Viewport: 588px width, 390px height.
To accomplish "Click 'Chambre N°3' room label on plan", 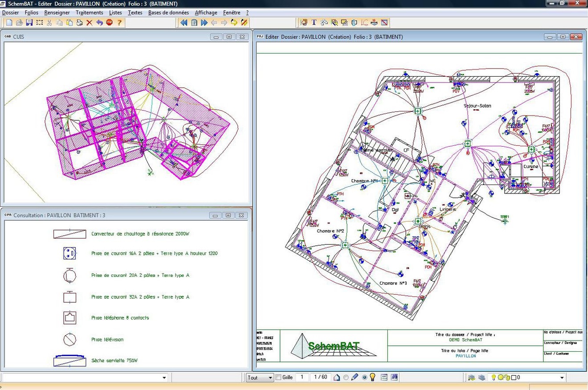I will (x=393, y=283).
